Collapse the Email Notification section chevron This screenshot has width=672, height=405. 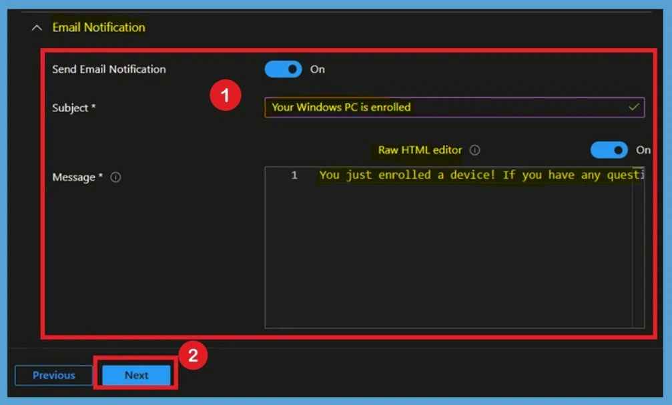[x=37, y=28]
